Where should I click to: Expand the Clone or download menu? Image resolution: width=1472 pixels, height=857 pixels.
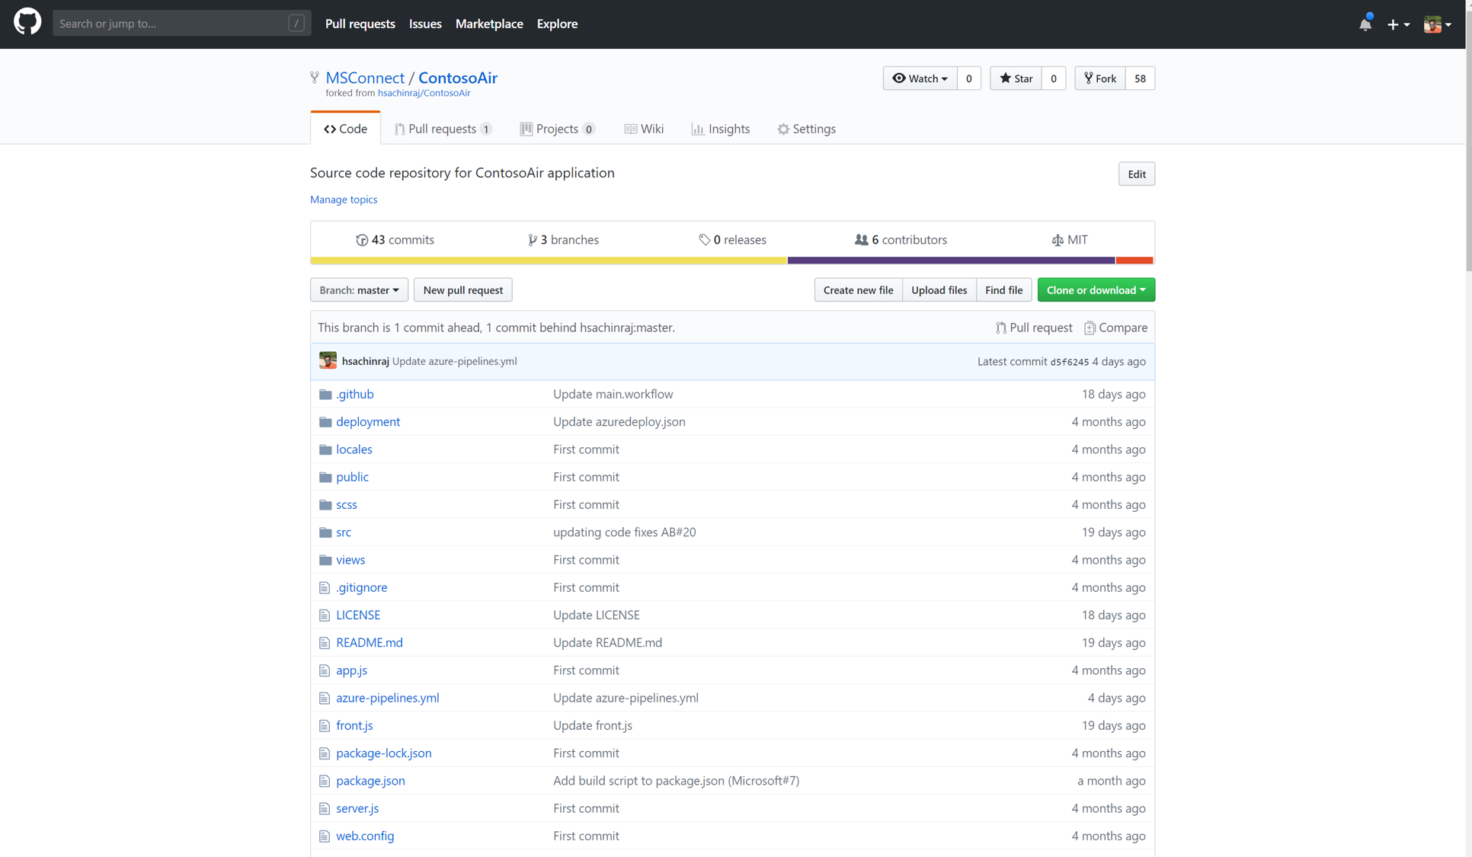pos(1095,289)
